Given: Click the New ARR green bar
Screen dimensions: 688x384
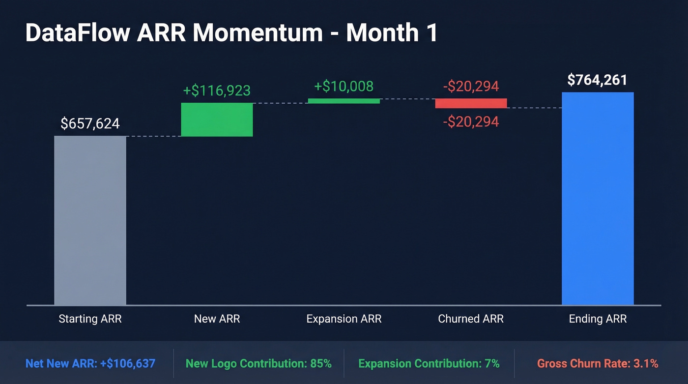Looking at the screenshot, I should [217, 119].
